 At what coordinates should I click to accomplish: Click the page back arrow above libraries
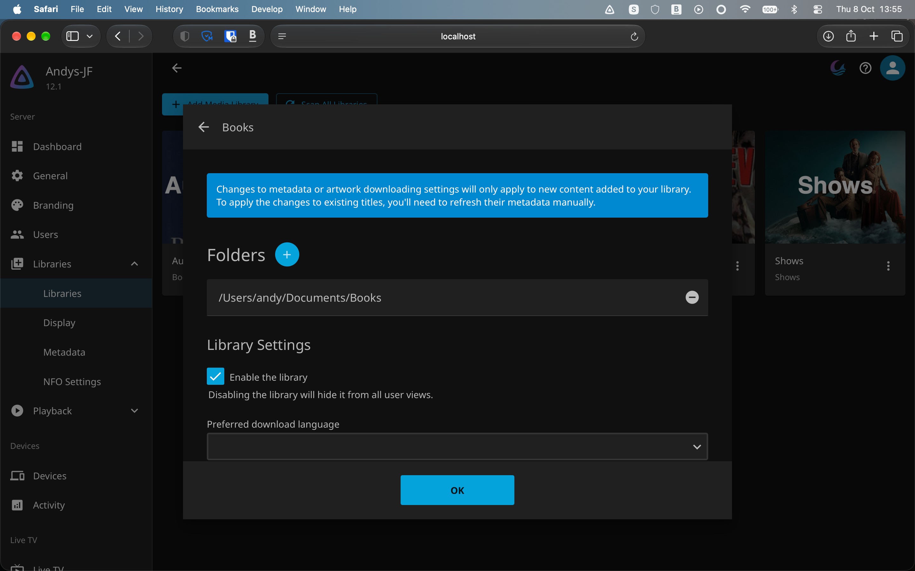(x=177, y=68)
